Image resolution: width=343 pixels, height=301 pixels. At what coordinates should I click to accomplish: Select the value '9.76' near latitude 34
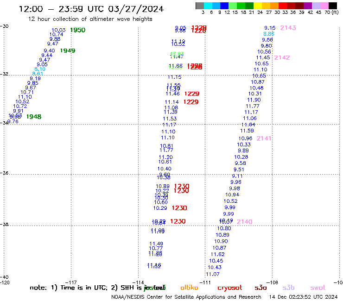click(x=13, y=121)
